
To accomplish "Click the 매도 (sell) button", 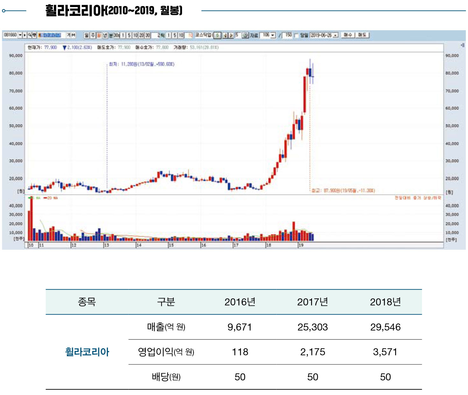I will 362,35.
